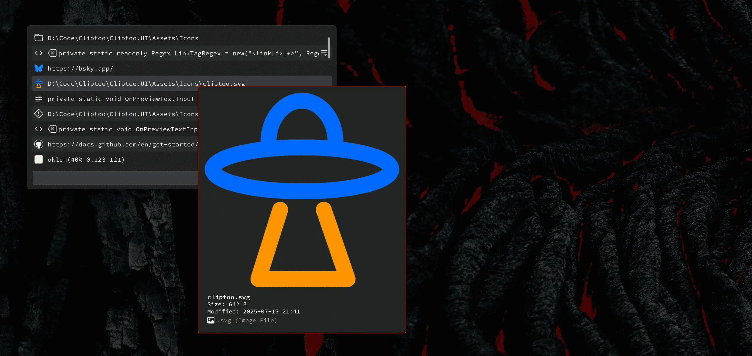Click the word wrap icon at the row's right edge
The image size is (752, 356).
pyautogui.click(x=324, y=53)
